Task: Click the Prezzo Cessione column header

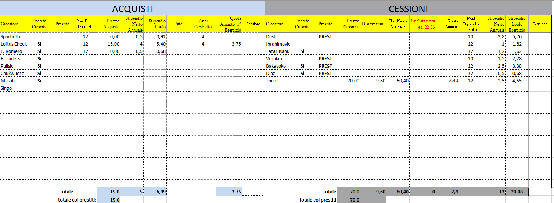Action: 349,24
